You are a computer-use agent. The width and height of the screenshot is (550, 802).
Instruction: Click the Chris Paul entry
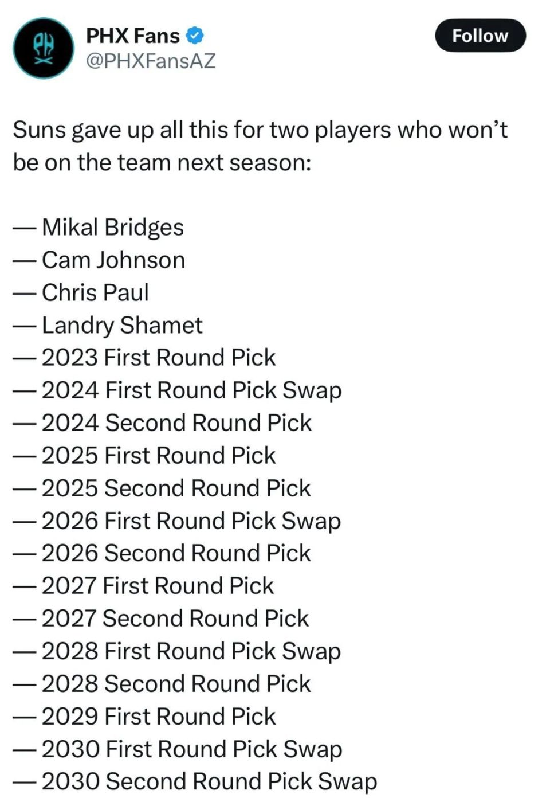[x=95, y=292]
